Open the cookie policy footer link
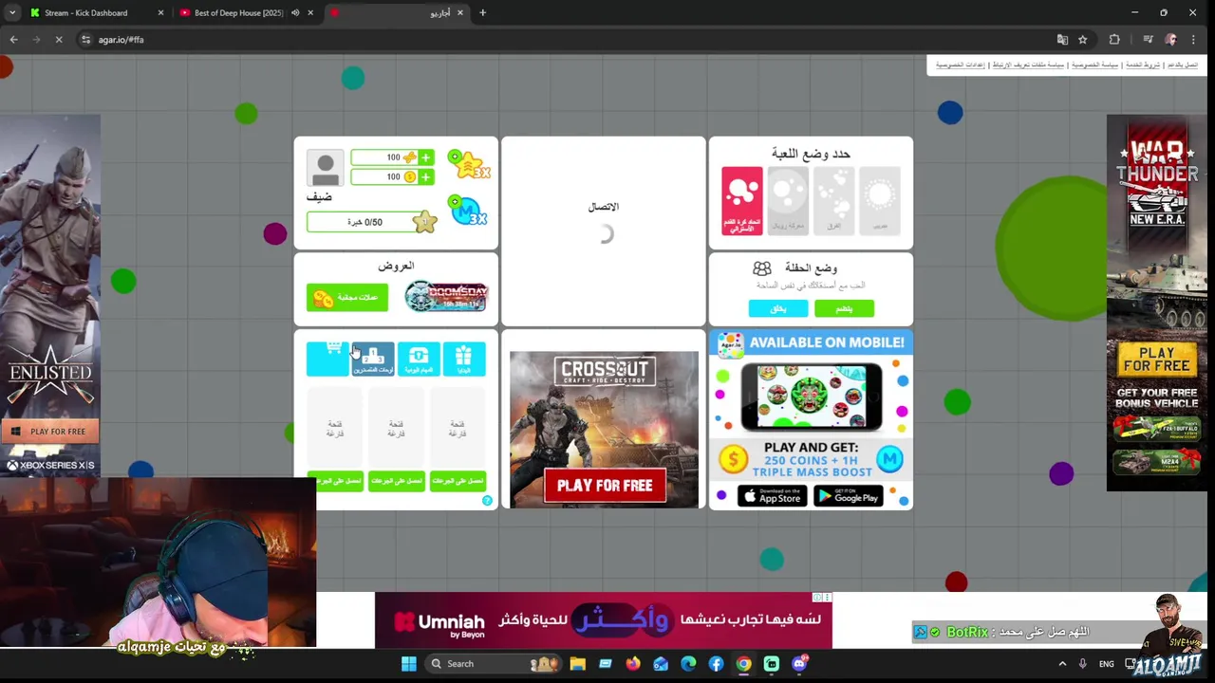1215x683 pixels. 1029,65
